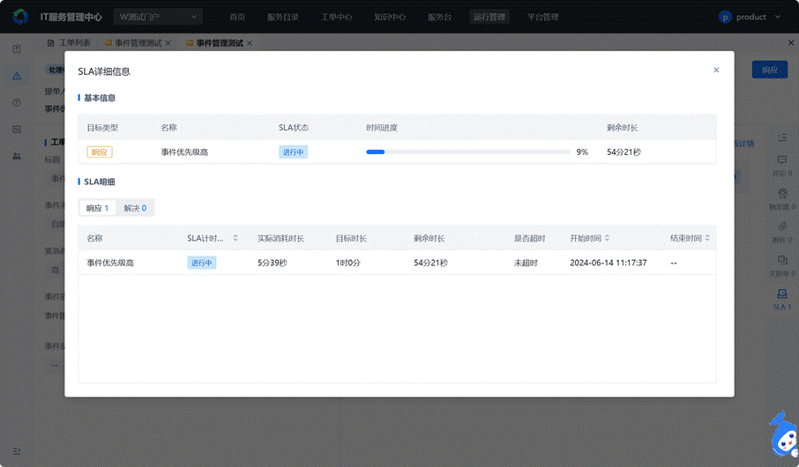799x467 pixels.
Task: Click the 5分39秒 actual elapsed value
Action: click(273, 263)
